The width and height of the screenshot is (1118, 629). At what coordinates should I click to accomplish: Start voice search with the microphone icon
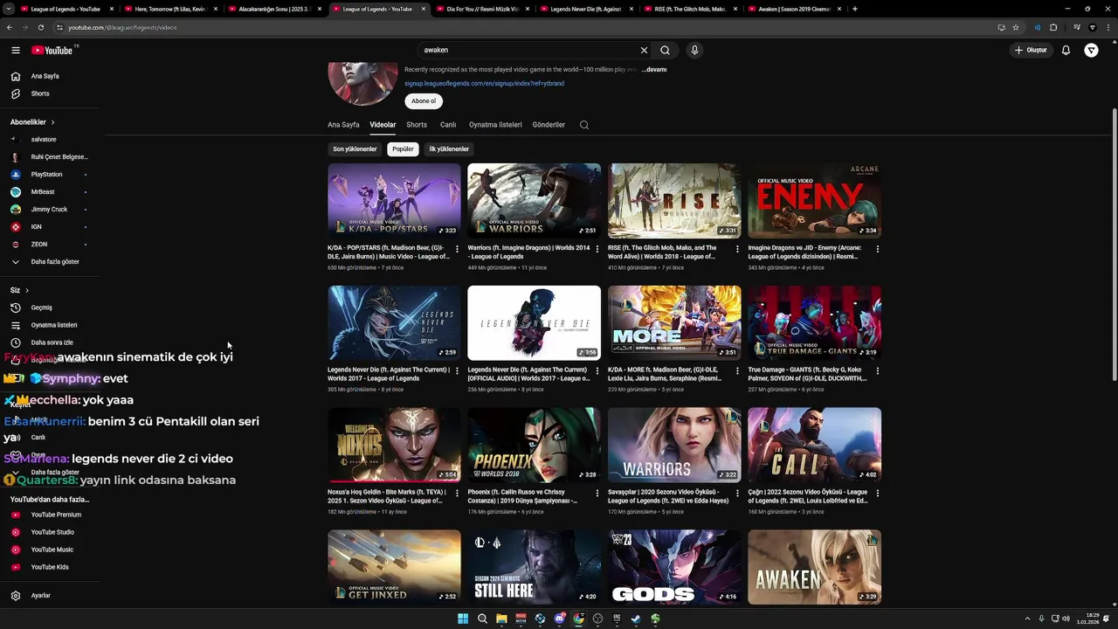694,51
